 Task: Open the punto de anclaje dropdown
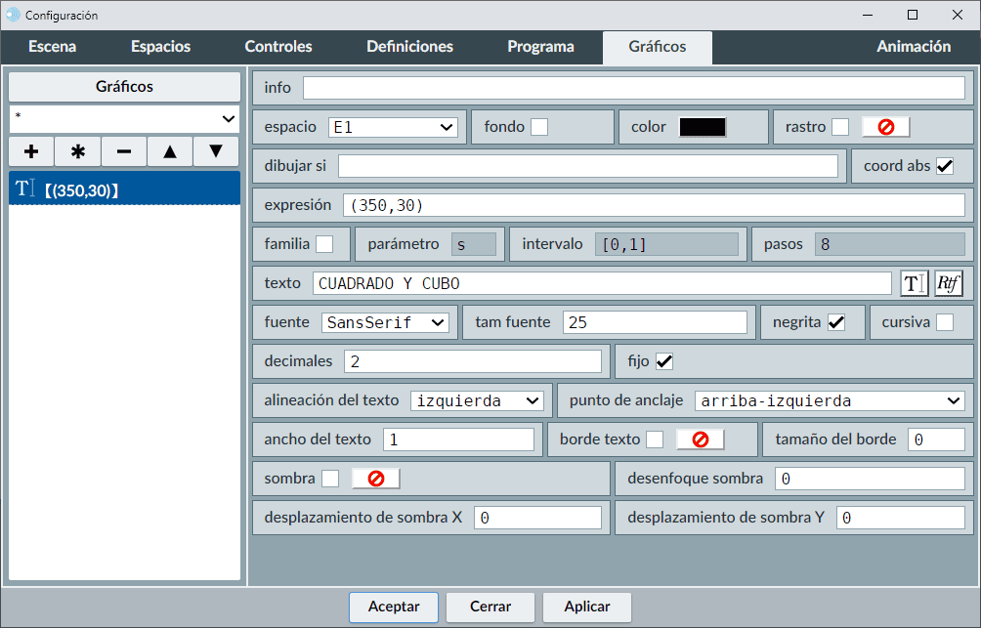pyautogui.click(x=830, y=400)
